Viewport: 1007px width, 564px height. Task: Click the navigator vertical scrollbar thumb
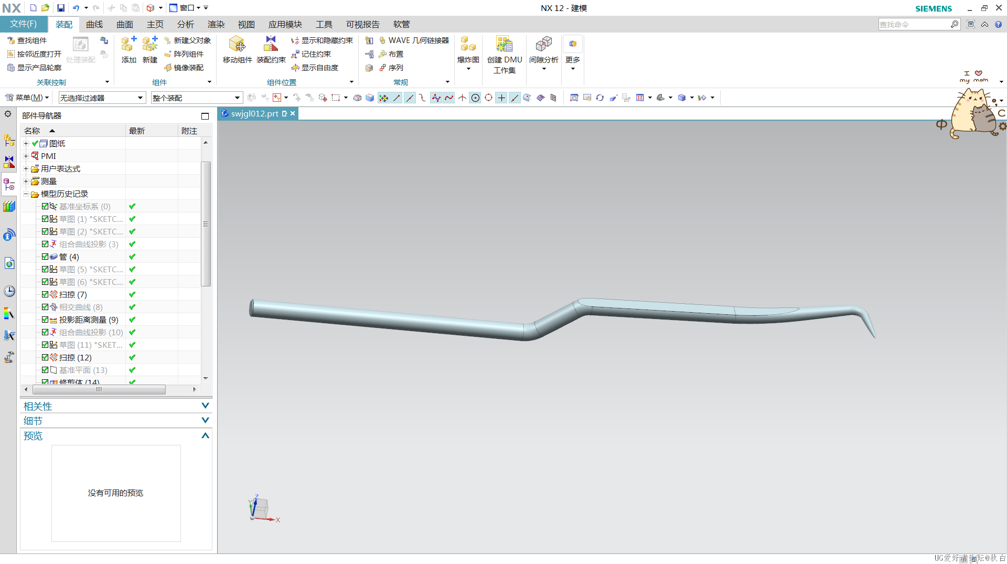206,224
